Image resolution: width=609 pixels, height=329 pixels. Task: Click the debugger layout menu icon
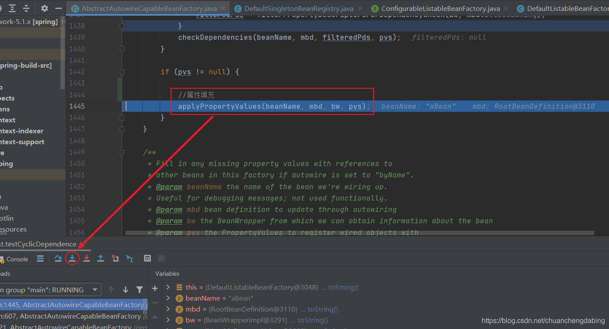point(40,258)
